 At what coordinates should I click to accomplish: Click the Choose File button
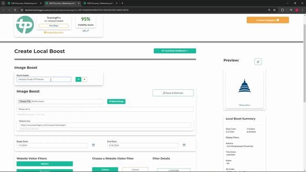pos(24,101)
